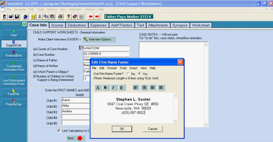The image size is (273, 142).
Task: Collapse sidebar with the green K arrow icon
Action: [24, 24]
